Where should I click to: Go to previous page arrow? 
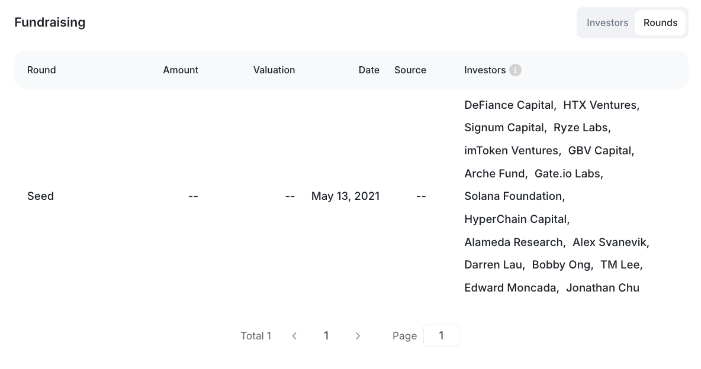point(294,336)
